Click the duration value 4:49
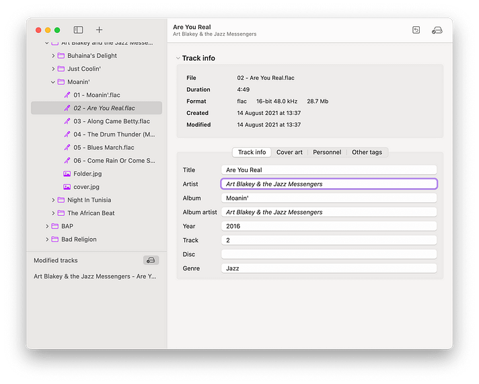Viewport: 479px width, 384px height. [x=243, y=89]
